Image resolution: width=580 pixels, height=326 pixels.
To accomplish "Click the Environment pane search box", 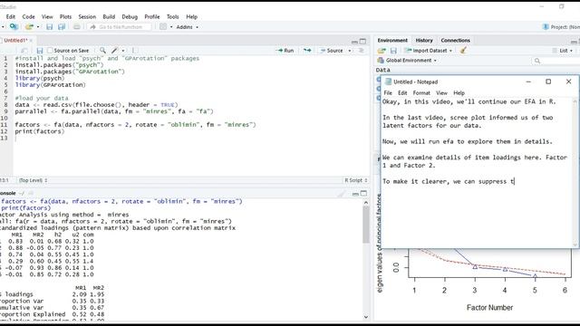I will coord(555,61).
